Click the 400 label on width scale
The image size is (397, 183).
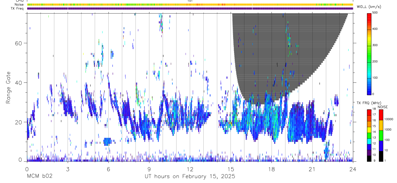(x=376, y=29)
